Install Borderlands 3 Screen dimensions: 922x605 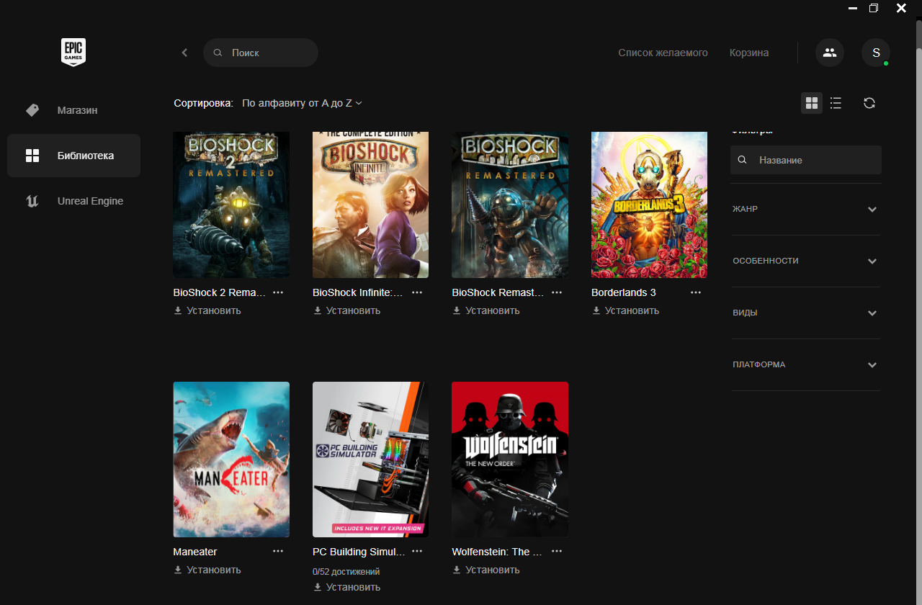[x=625, y=310]
